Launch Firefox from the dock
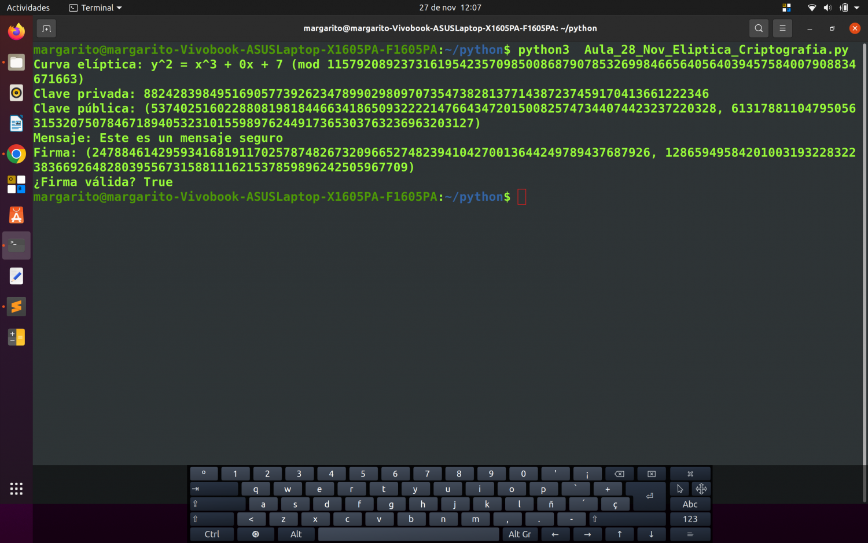Viewport: 868px width, 543px height. [x=16, y=31]
